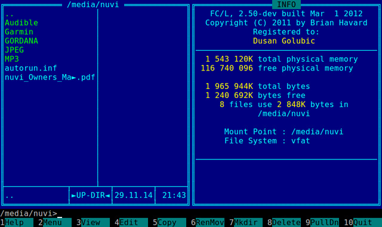Select the Audible folder

pos(21,23)
